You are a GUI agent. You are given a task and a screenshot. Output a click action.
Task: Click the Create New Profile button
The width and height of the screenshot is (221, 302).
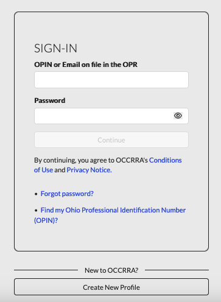point(111,287)
